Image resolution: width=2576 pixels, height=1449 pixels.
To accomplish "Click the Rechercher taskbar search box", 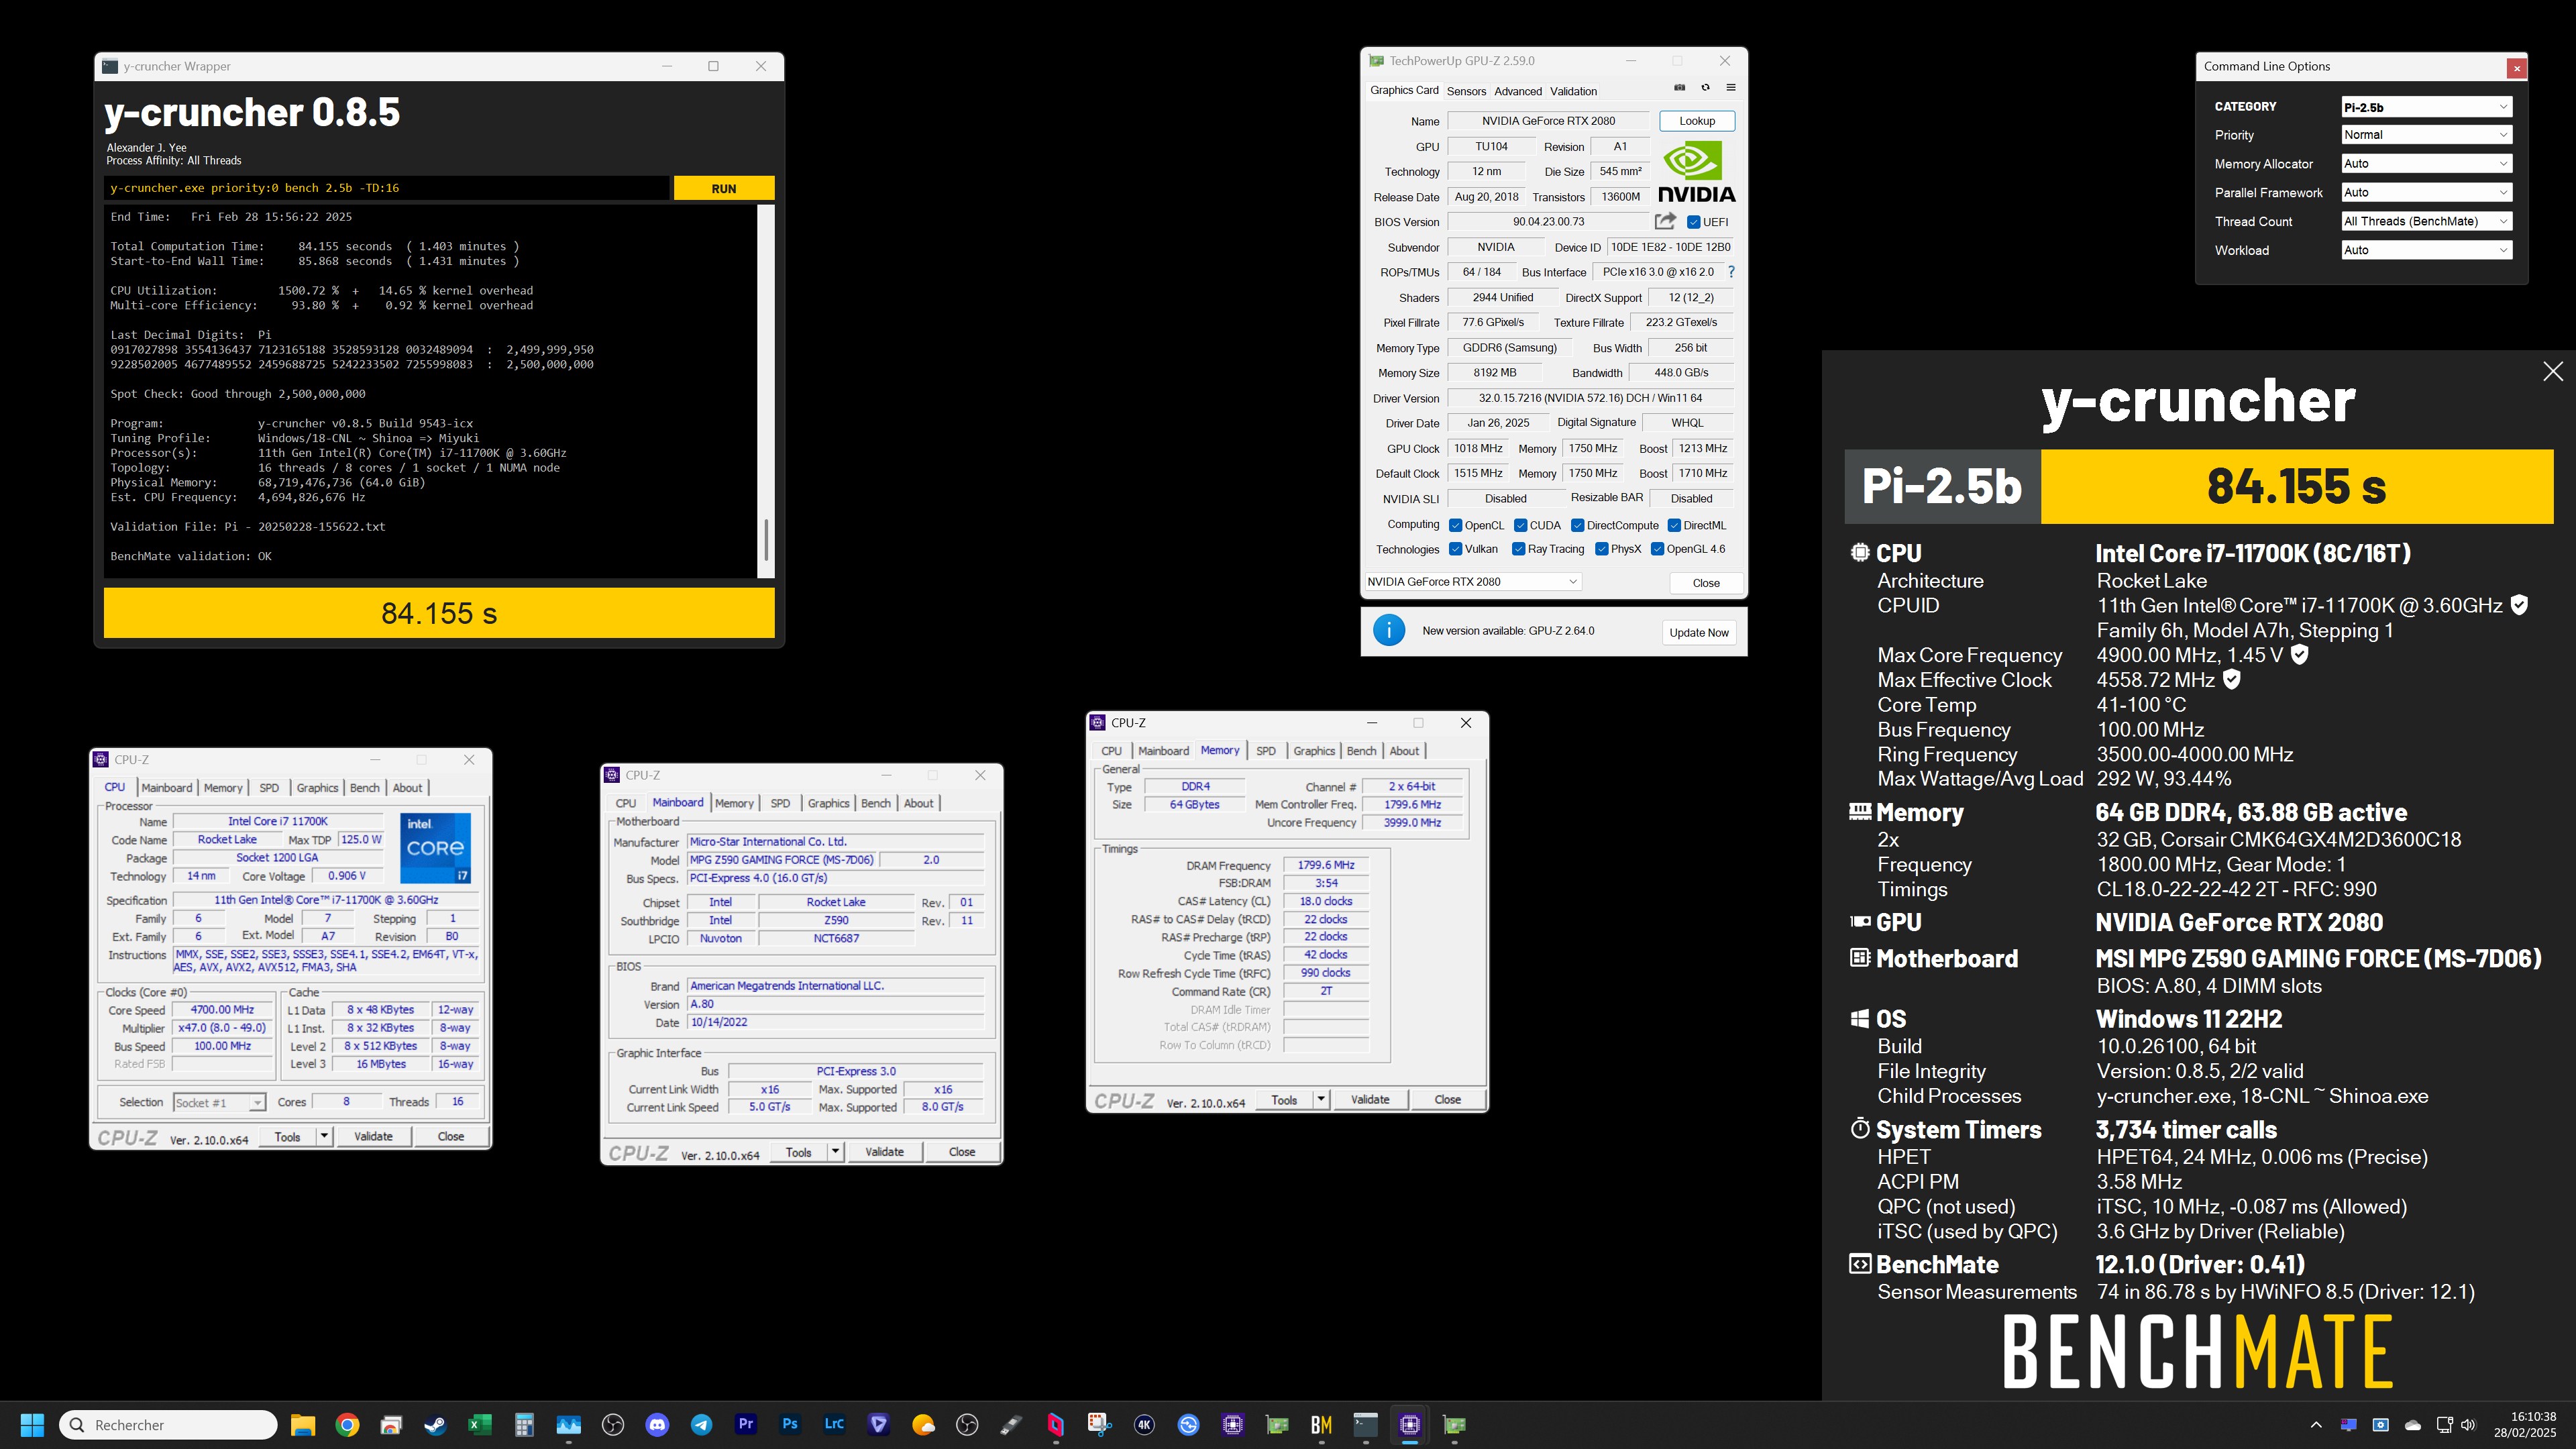I will (x=169, y=1425).
